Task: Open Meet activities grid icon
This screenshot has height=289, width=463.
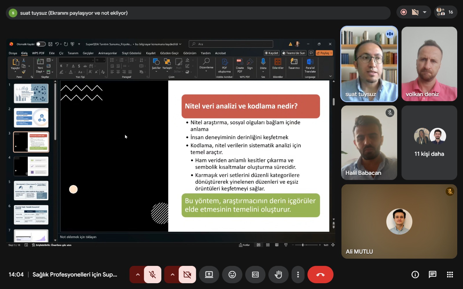Action: (x=450, y=275)
